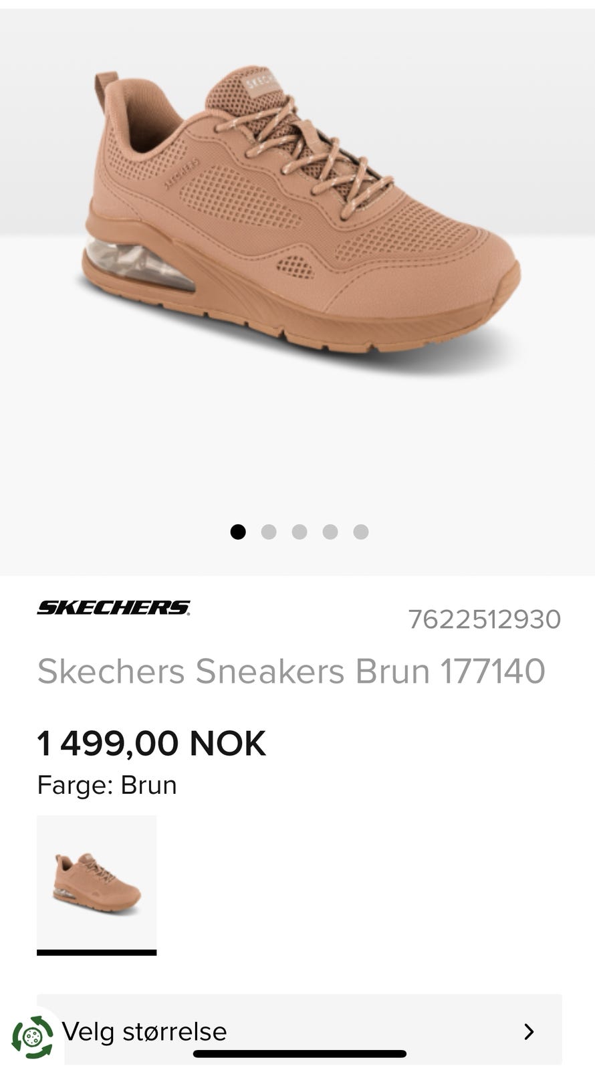Image resolution: width=595 pixels, height=1070 pixels.
Task: Click the black underline below the color thumbnail
Action: tap(97, 952)
